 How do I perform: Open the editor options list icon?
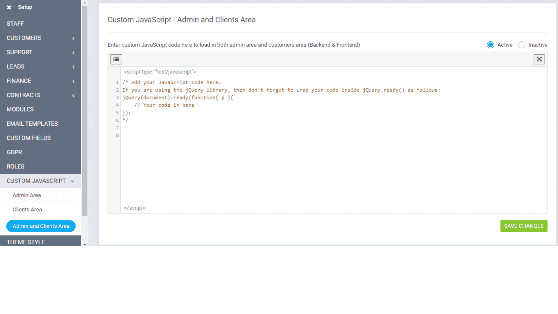[x=116, y=59]
